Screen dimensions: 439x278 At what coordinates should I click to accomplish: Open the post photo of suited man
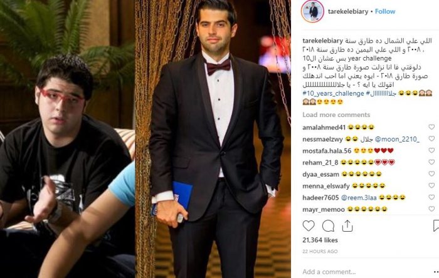(x=213, y=139)
